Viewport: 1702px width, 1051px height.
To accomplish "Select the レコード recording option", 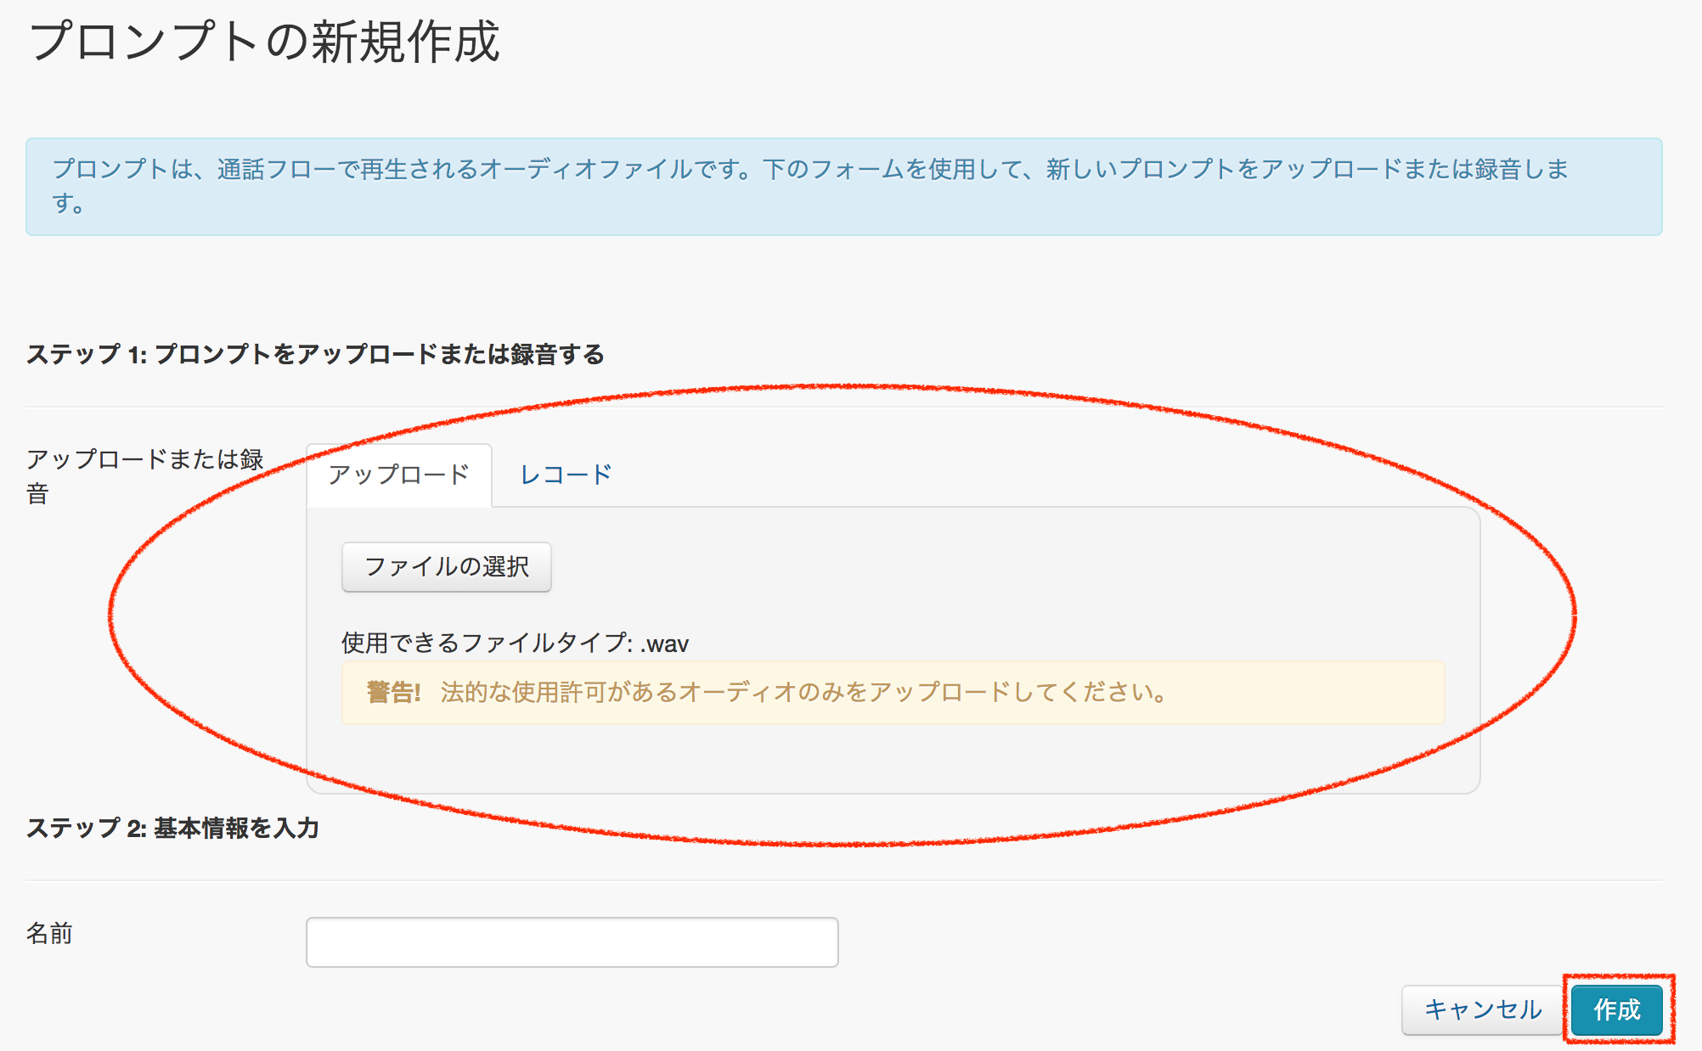I will coord(566,474).
